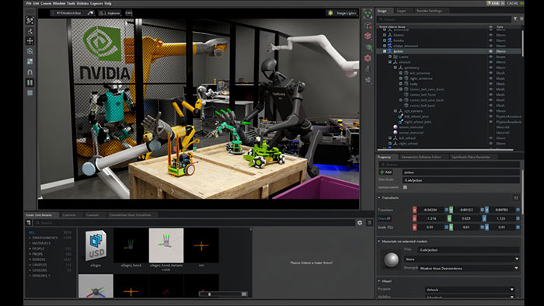Collapse the chassis tree node
Viewport: 544px width, 306px height.
click(x=390, y=62)
